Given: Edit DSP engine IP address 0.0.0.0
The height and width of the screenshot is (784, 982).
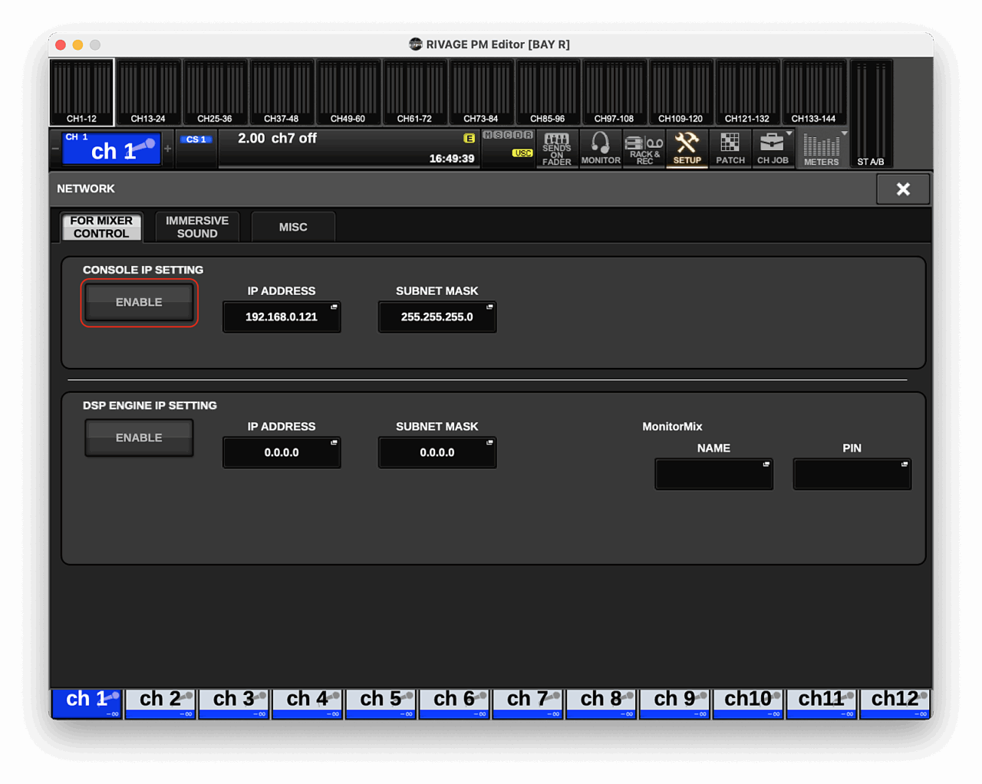Looking at the screenshot, I should [x=282, y=452].
